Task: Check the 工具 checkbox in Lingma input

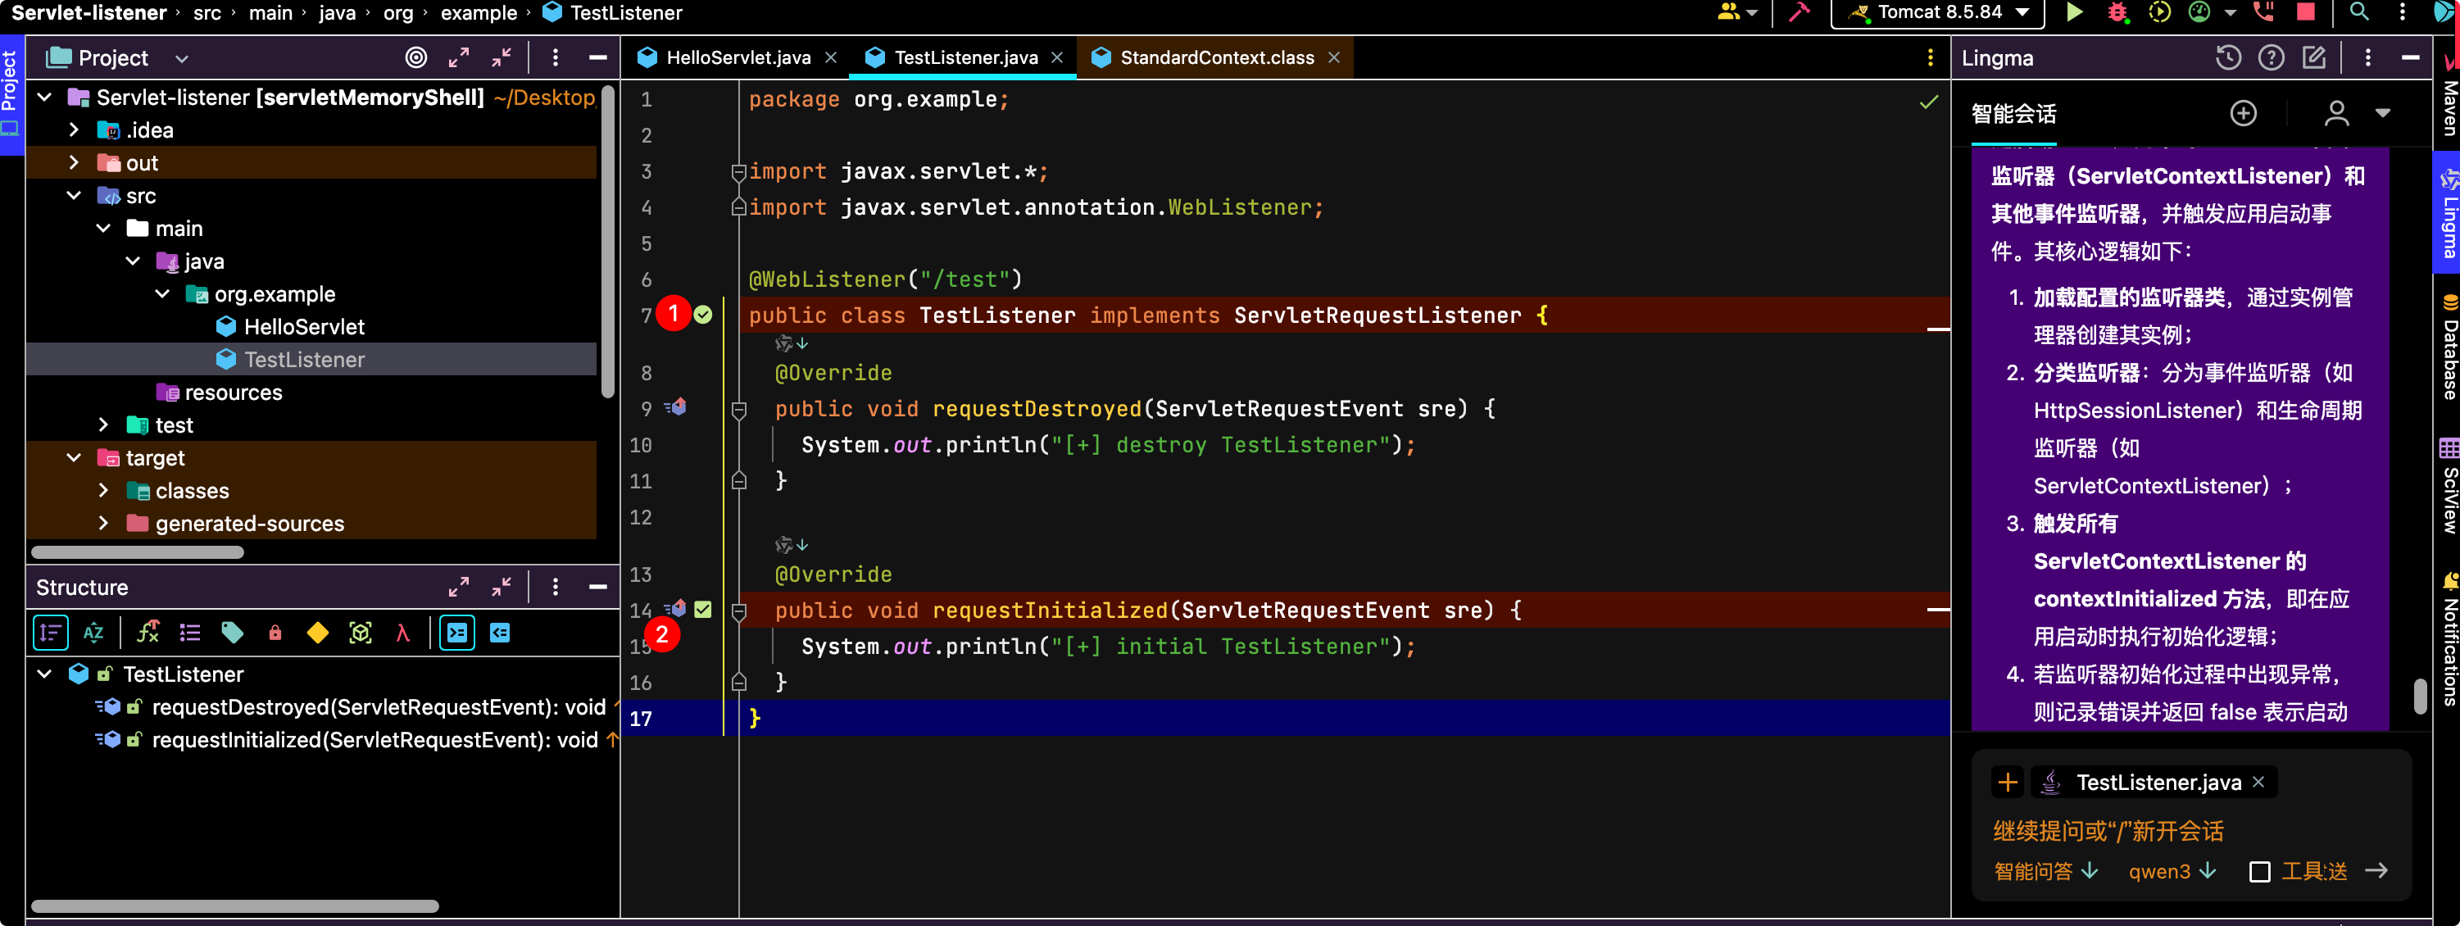Action: (2259, 872)
